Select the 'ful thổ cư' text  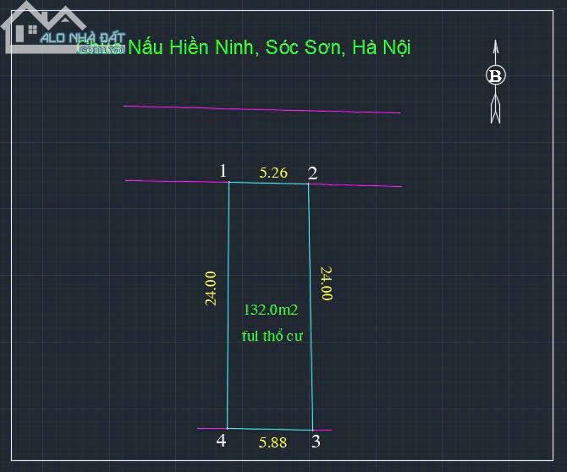(x=272, y=335)
